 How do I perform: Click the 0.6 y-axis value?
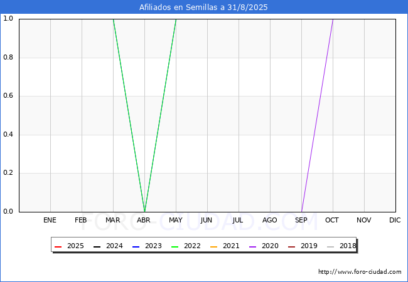click(8, 95)
